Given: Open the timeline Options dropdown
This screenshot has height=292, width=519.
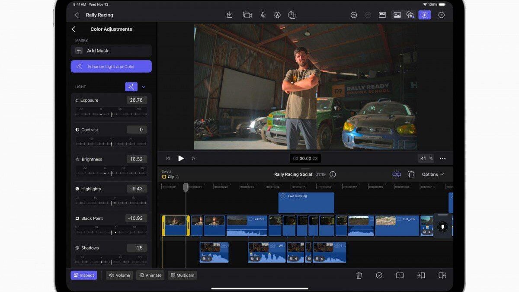Looking at the screenshot, I should (x=433, y=174).
